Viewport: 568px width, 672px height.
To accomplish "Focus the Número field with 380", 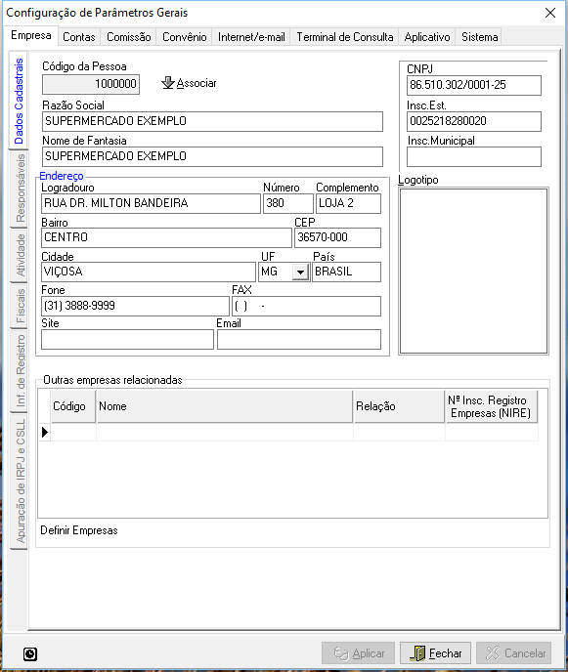I will (288, 203).
